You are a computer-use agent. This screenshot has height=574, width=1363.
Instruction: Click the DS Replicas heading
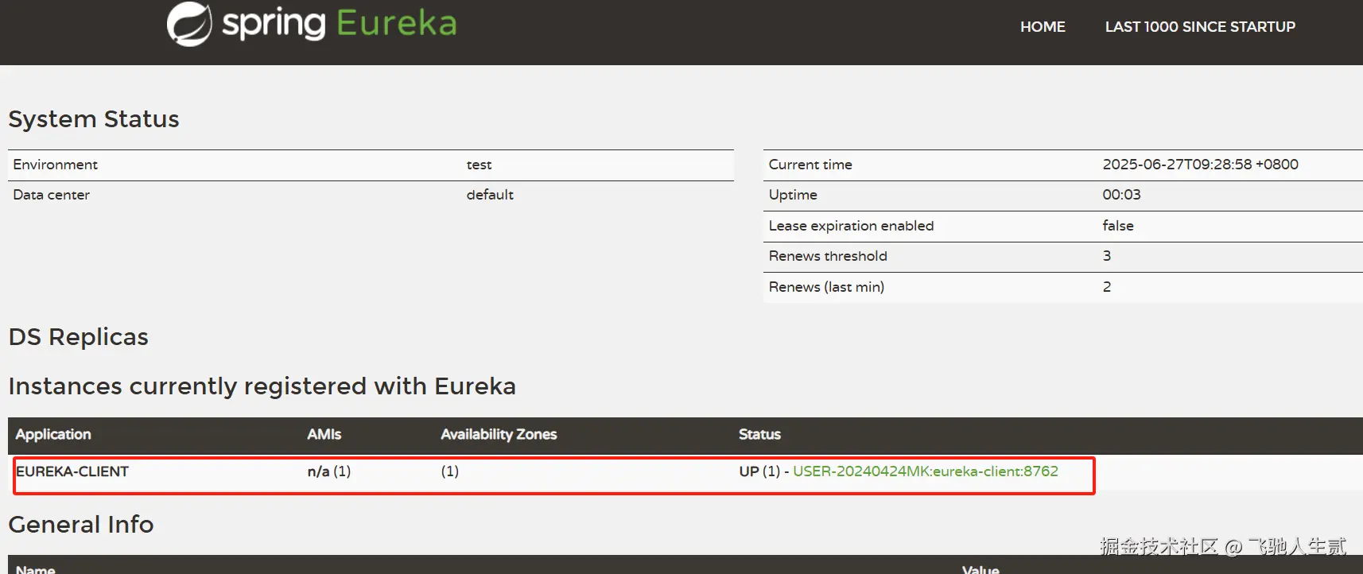pos(78,337)
